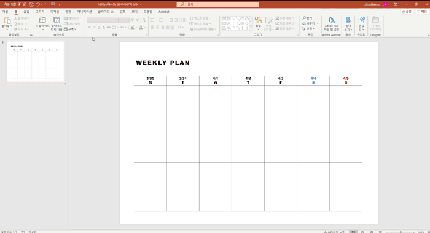Image resolution: width=430 pixels, height=233 pixels.
Task: Click the bullets list icon
Action: [152, 20]
